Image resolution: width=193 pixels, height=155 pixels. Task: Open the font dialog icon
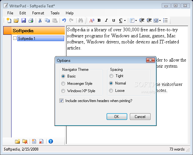[x=92, y=20]
